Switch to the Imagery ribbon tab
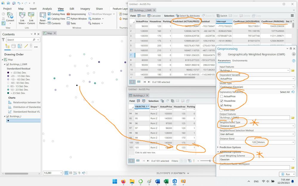Viewport: 298px width, 186px height. [85, 9]
